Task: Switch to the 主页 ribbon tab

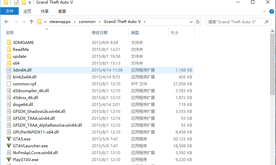Action: pos(27,11)
